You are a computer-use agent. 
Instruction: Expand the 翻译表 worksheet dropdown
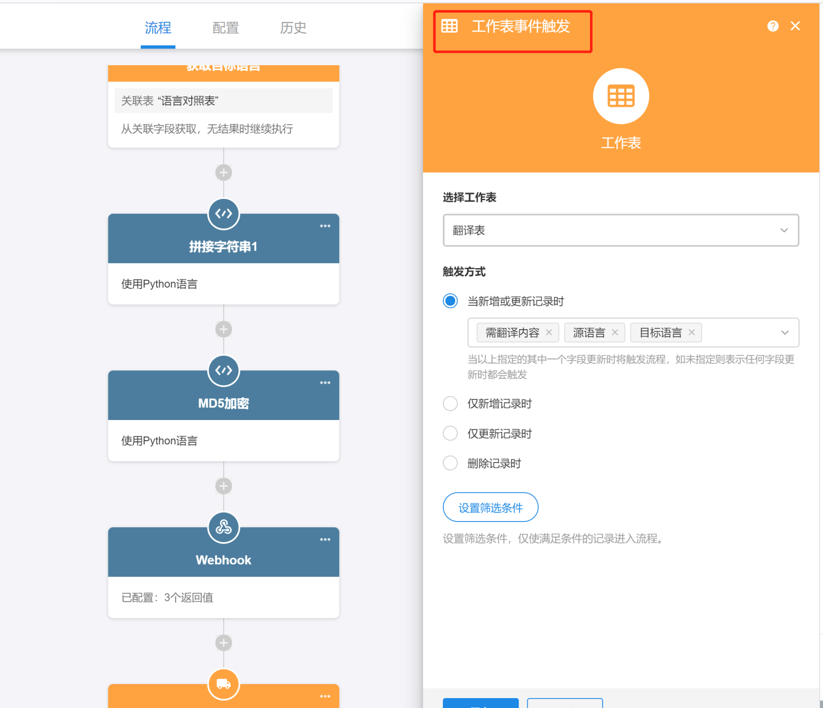click(620, 231)
